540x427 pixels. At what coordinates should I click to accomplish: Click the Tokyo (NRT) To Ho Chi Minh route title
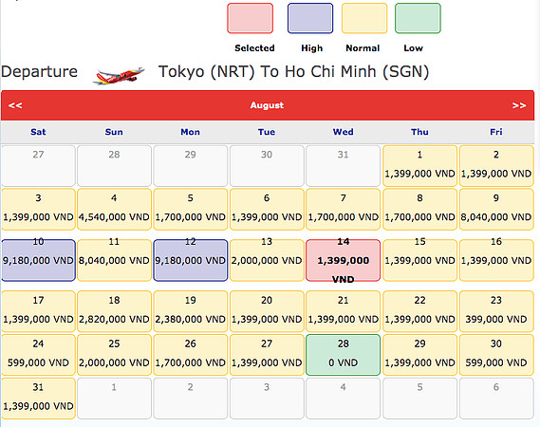coord(294,72)
